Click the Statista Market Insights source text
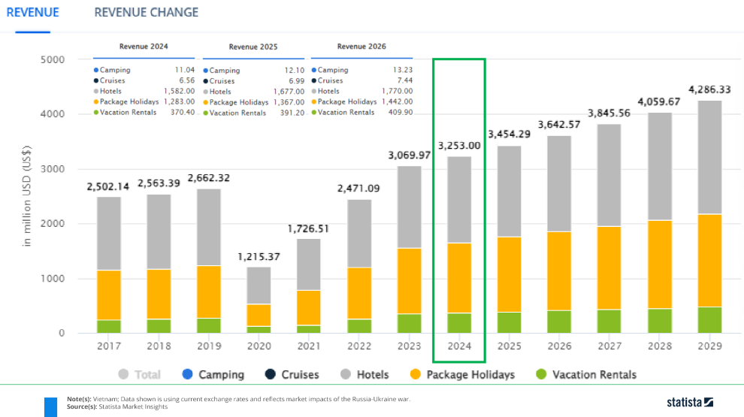This screenshot has width=744, height=417. (133, 406)
